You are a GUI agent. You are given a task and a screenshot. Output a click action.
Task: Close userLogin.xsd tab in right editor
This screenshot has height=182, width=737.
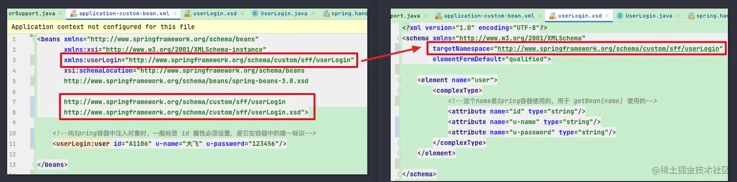point(607,16)
